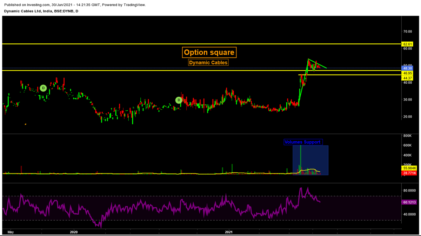Select the Option square title box
The width and height of the screenshot is (421, 236).
(209, 52)
